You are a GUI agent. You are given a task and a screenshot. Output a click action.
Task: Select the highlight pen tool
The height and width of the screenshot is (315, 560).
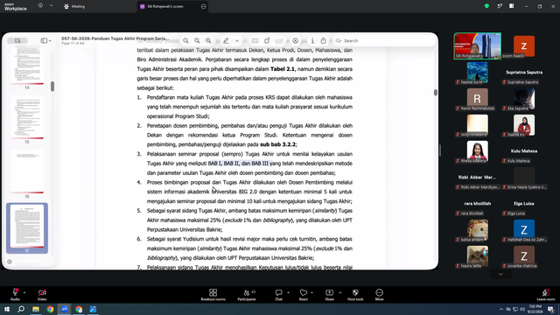tap(226, 41)
